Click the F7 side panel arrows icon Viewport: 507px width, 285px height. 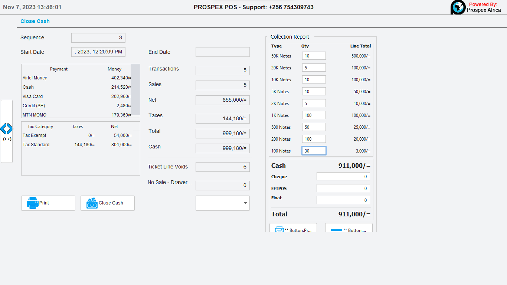click(7, 129)
